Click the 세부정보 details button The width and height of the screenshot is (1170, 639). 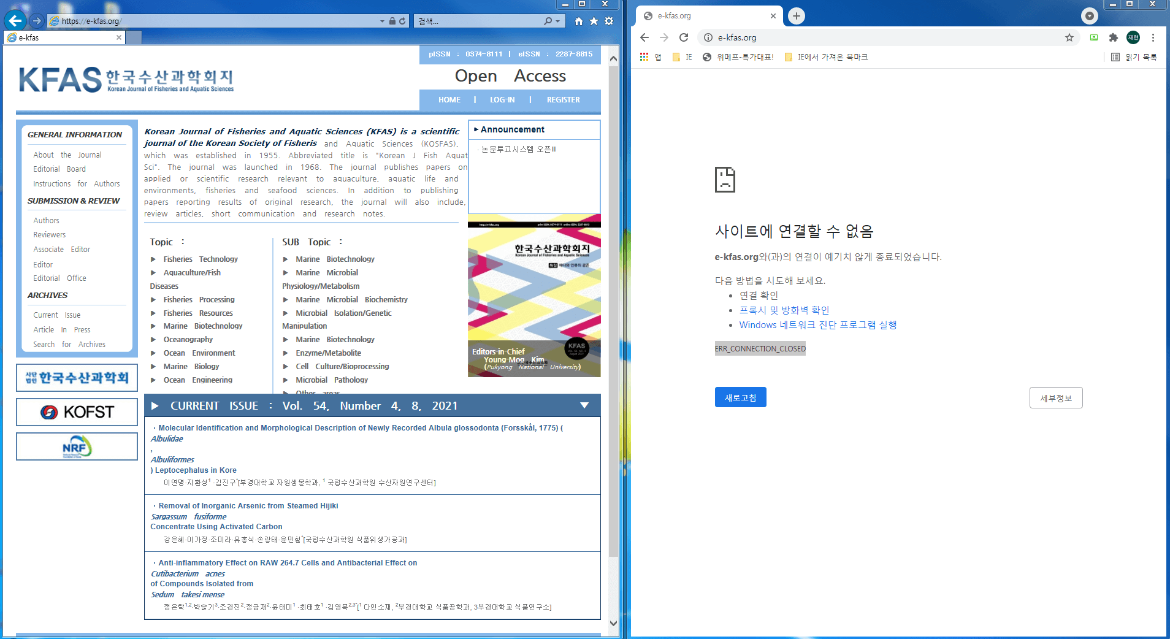tap(1056, 398)
